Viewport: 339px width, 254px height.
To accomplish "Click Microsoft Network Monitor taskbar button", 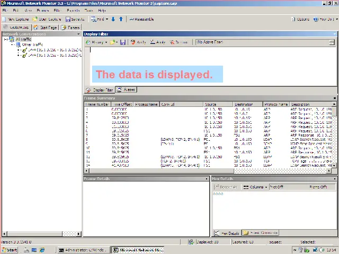I will point(138,250).
